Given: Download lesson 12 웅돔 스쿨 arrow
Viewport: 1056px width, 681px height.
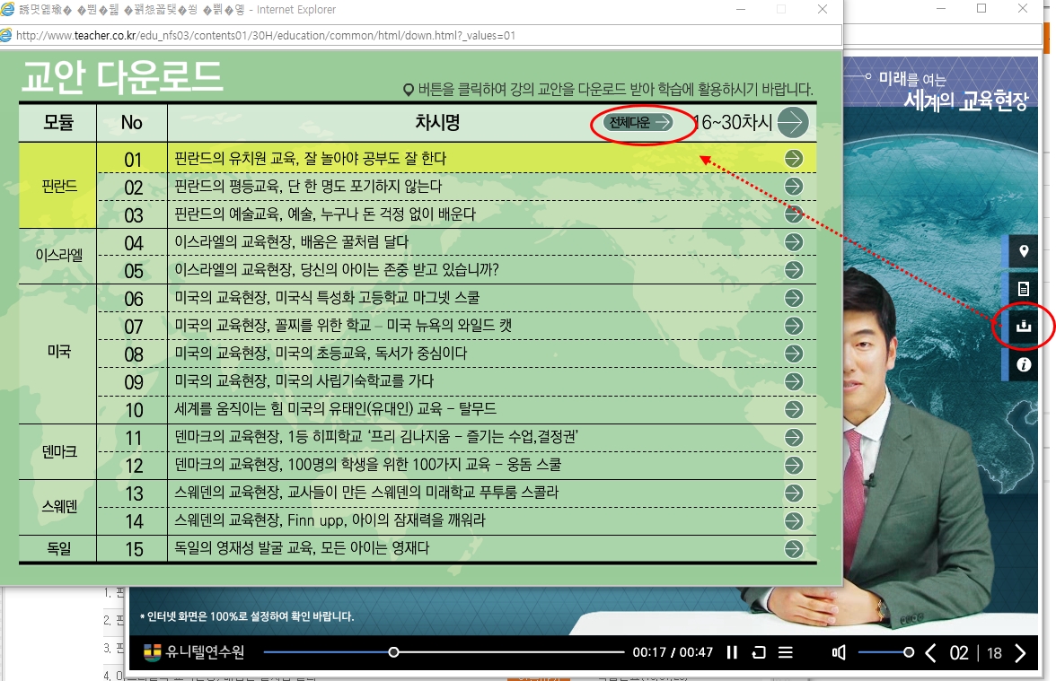Looking at the screenshot, I should (794, 465).
